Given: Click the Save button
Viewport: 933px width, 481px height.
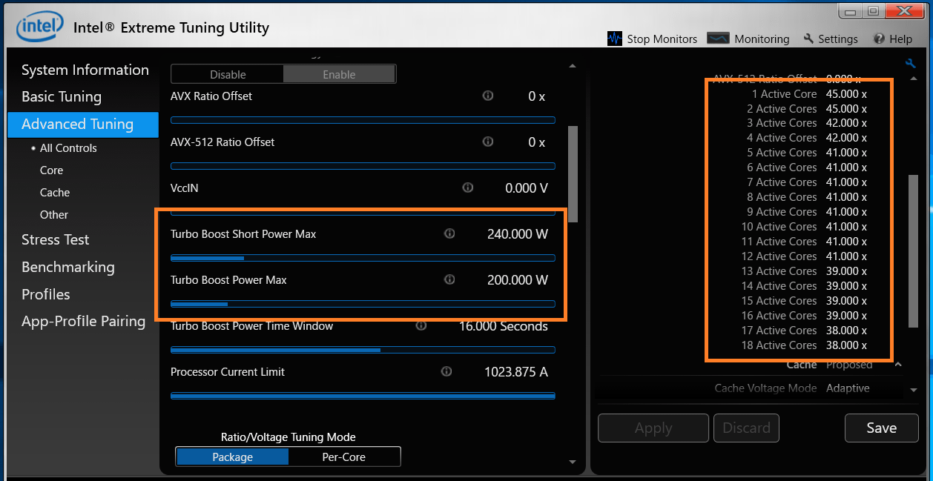Looking at the screenshot, I should (x=881, y=428).
